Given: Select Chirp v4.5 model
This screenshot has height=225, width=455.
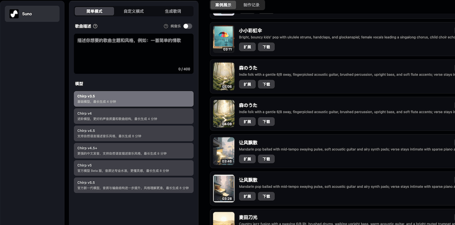Looking at the screenshot, I should coord(134,133).
